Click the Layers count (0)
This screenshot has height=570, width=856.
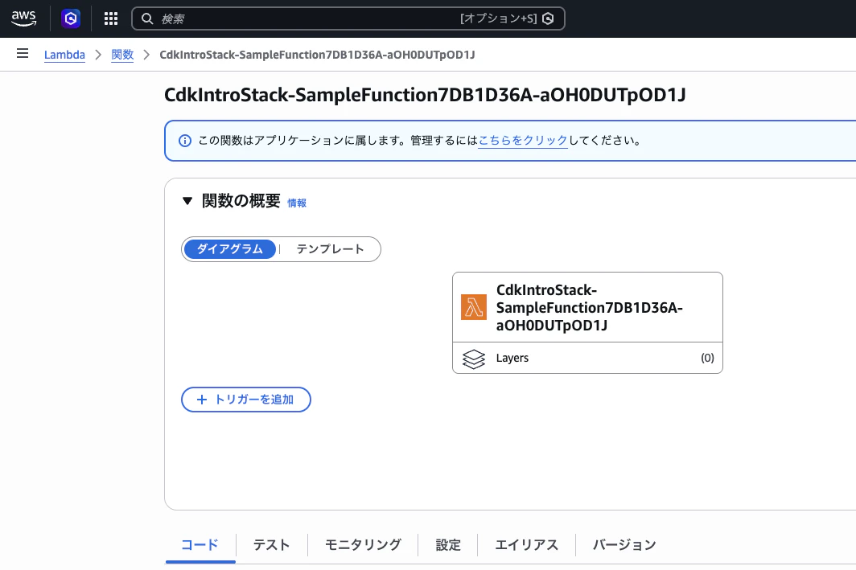(707, 358)
